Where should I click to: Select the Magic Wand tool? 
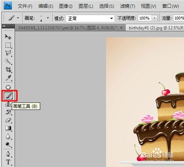coord(8,61)
